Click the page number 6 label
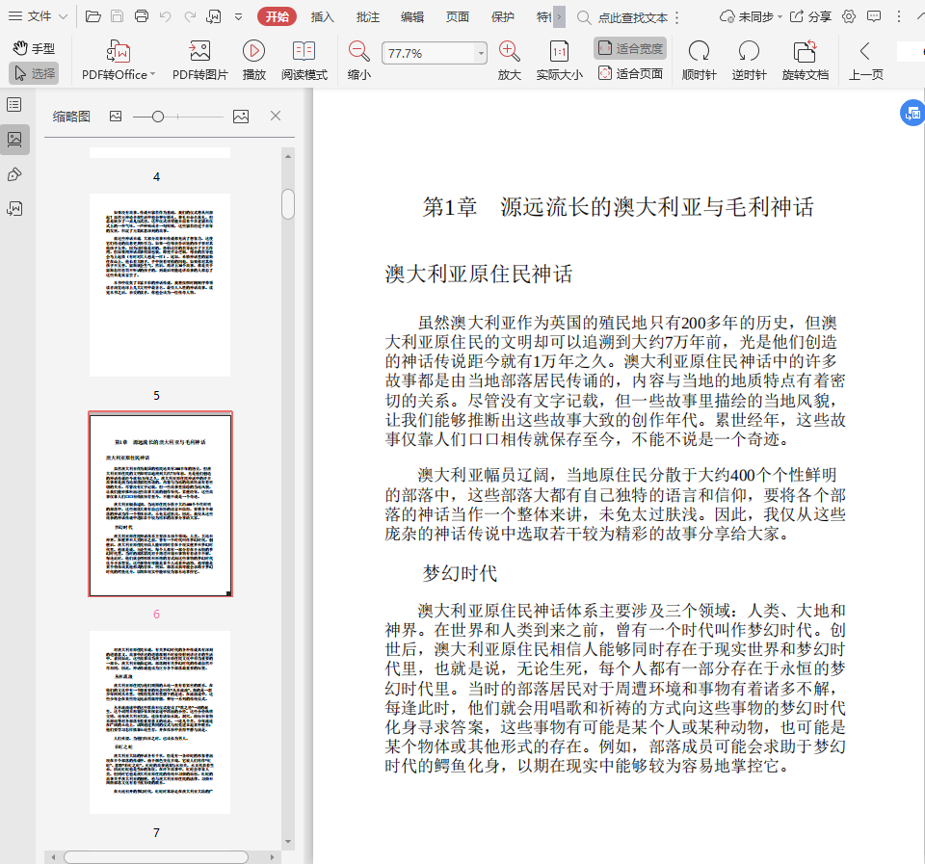The height and width of the screenshot is (864, 925). tap(156, 614)
